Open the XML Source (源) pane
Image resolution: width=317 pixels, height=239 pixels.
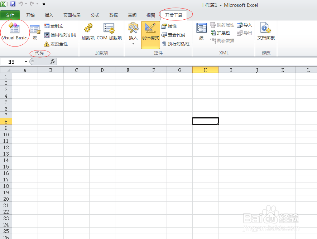(x=201, y=31)
